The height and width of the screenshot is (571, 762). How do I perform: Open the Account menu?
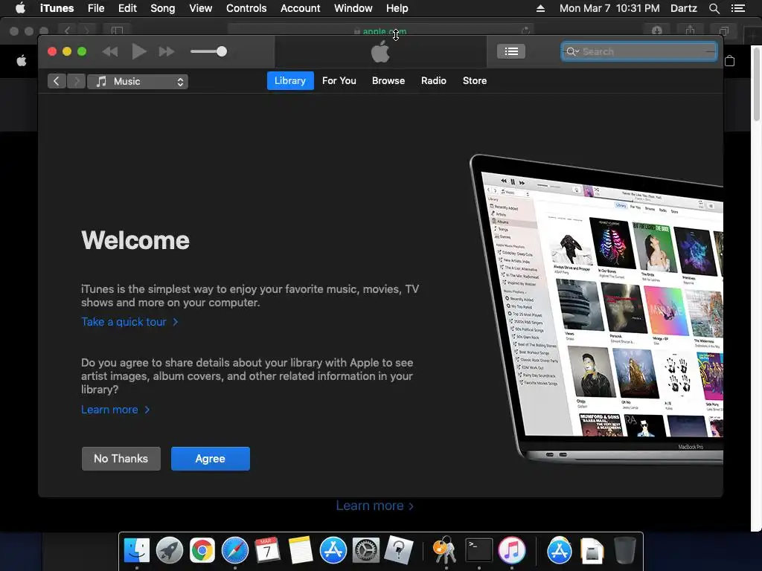coord(301,8)
